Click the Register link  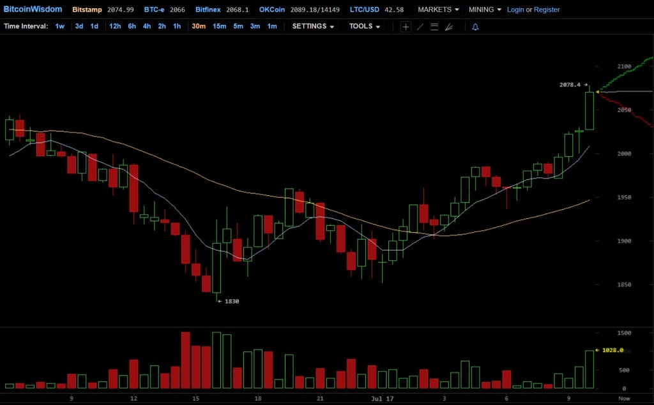pos(547,10)
